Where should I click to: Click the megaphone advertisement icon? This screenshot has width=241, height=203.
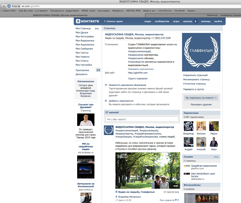point(106,85)
